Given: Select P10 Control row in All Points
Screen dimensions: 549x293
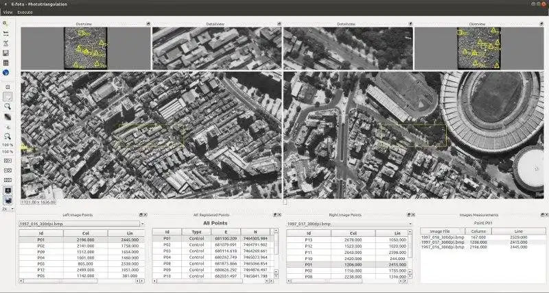Looking at the screenshot, I should pyautogui.click(x=212, y=276).
